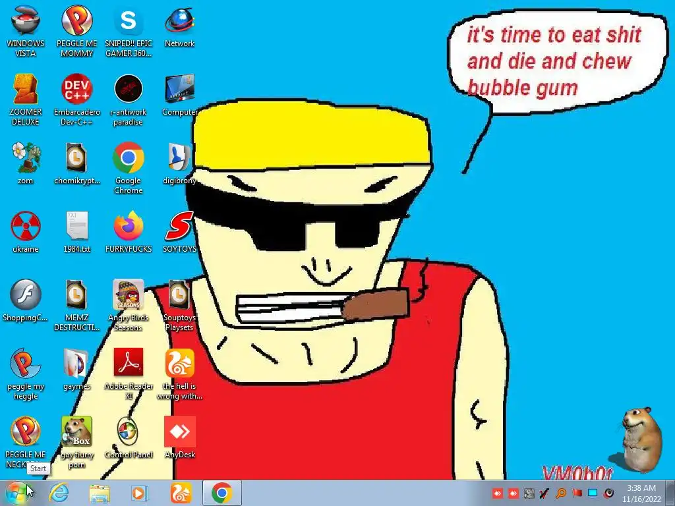This screenshot has width=675, height=506.
Task: Open the Action Center red flag icon
Action: 577,493
